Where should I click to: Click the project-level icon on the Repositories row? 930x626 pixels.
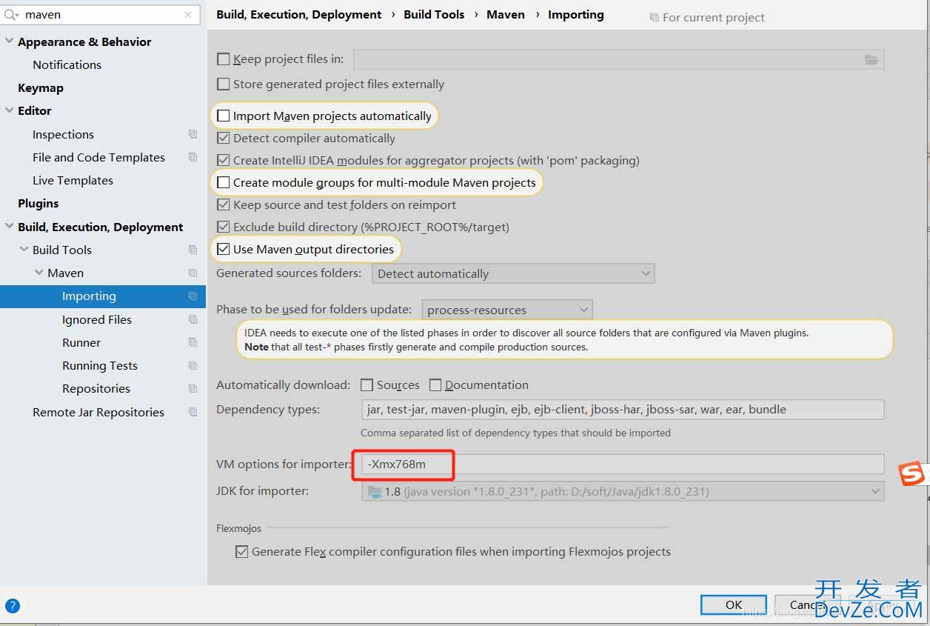click(x=193, y=388)
